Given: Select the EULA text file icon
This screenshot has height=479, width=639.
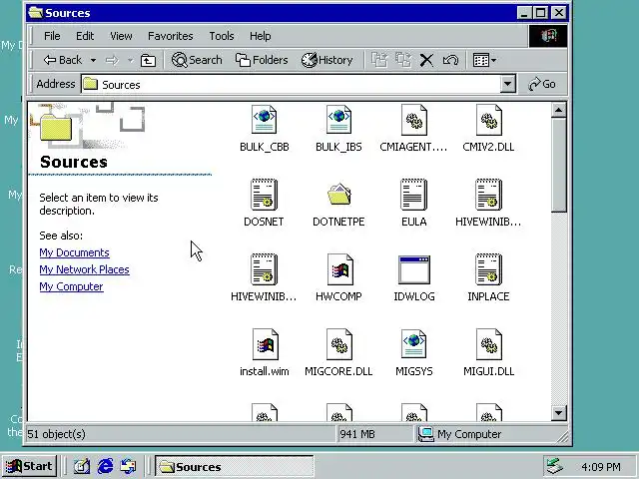Looking at the screenshot, I should click(x=413, y=195).
